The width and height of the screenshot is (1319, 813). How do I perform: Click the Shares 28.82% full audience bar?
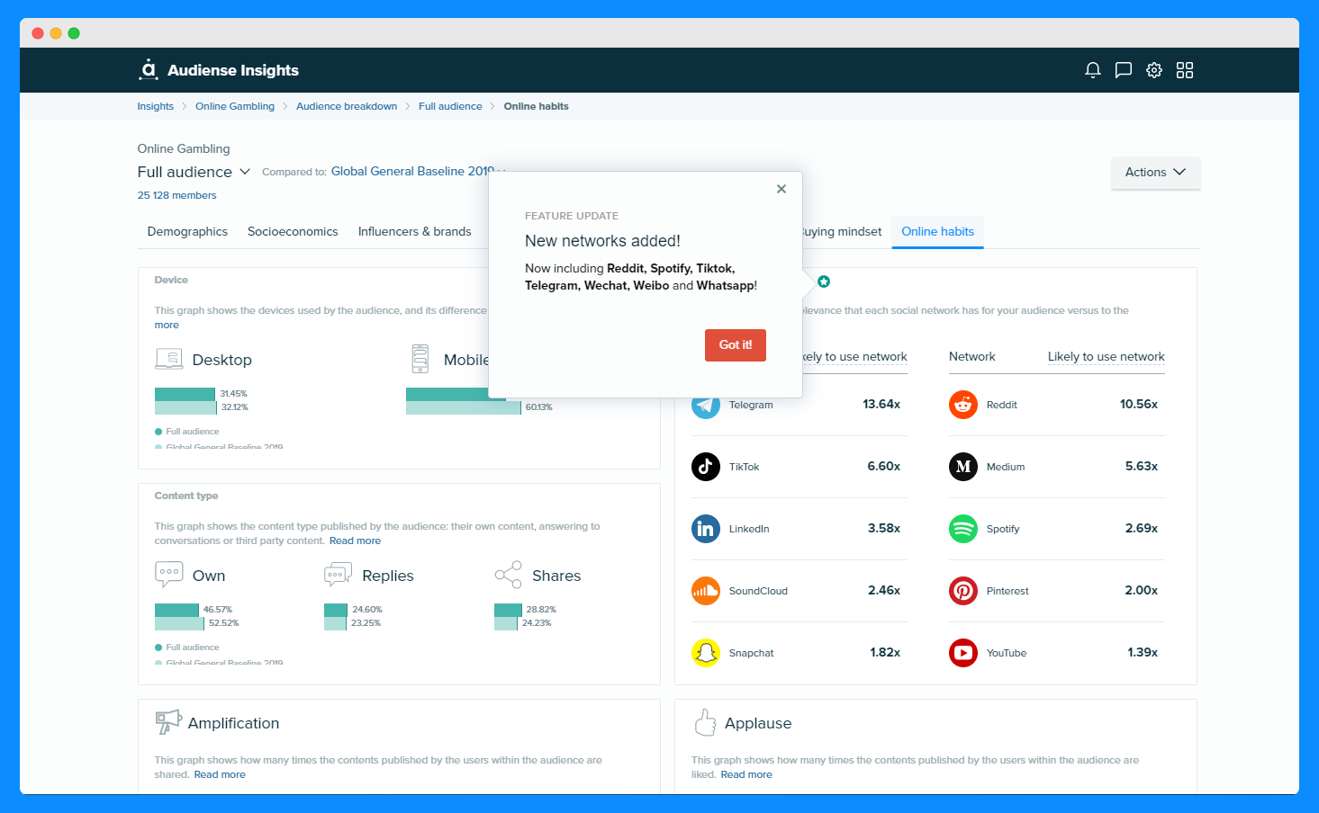pos(508,610)
